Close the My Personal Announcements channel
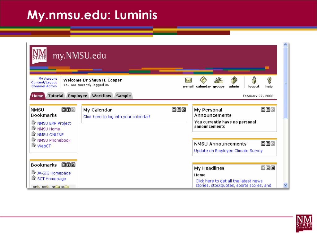 point(273,110)
